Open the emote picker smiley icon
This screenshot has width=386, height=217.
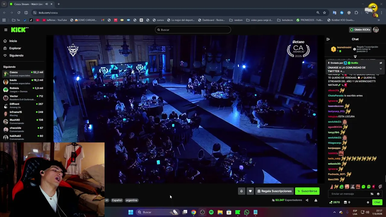pos(378,194)
